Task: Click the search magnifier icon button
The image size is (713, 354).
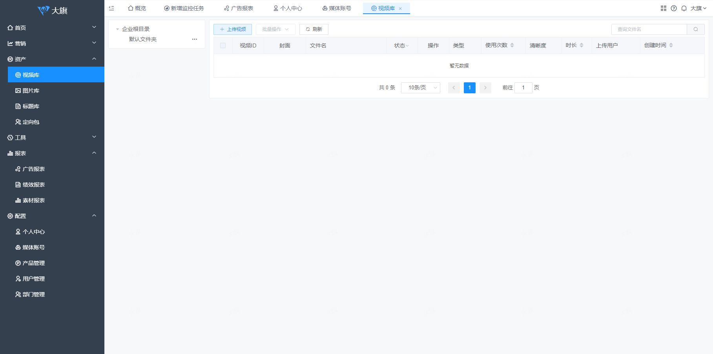Action: click(x=696, y=29)
